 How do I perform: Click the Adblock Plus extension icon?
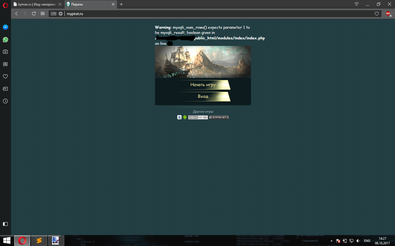pos(388,14)
